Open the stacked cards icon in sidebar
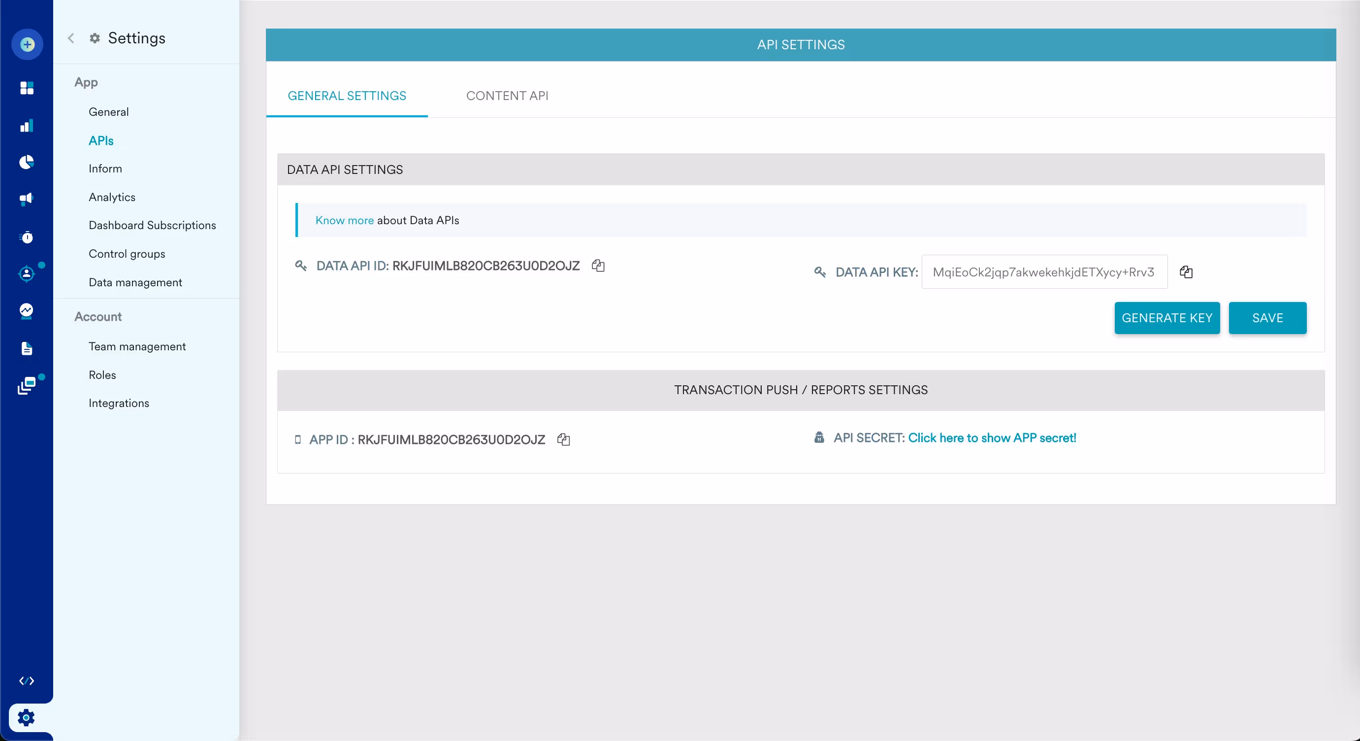 (x=27, y=386)
